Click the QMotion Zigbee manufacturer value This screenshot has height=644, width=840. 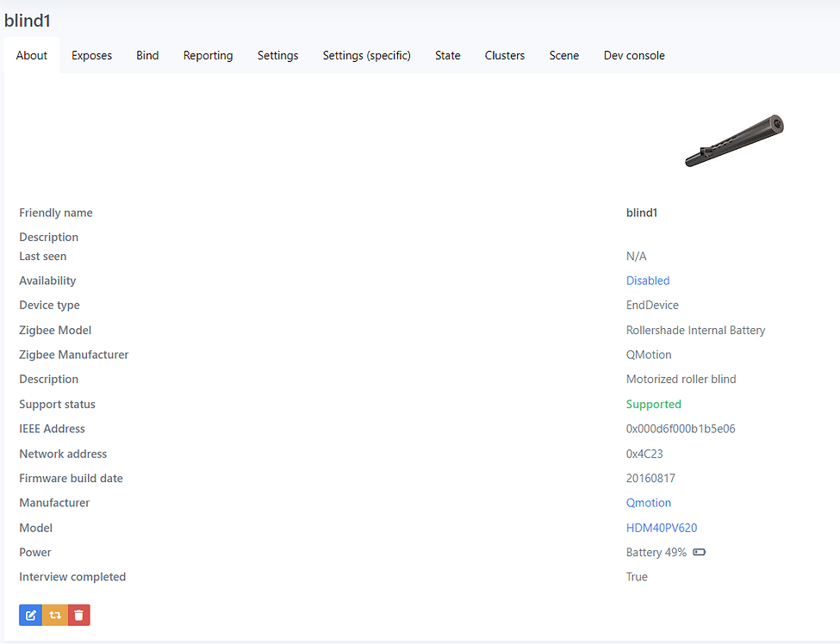tap(649, 355)
